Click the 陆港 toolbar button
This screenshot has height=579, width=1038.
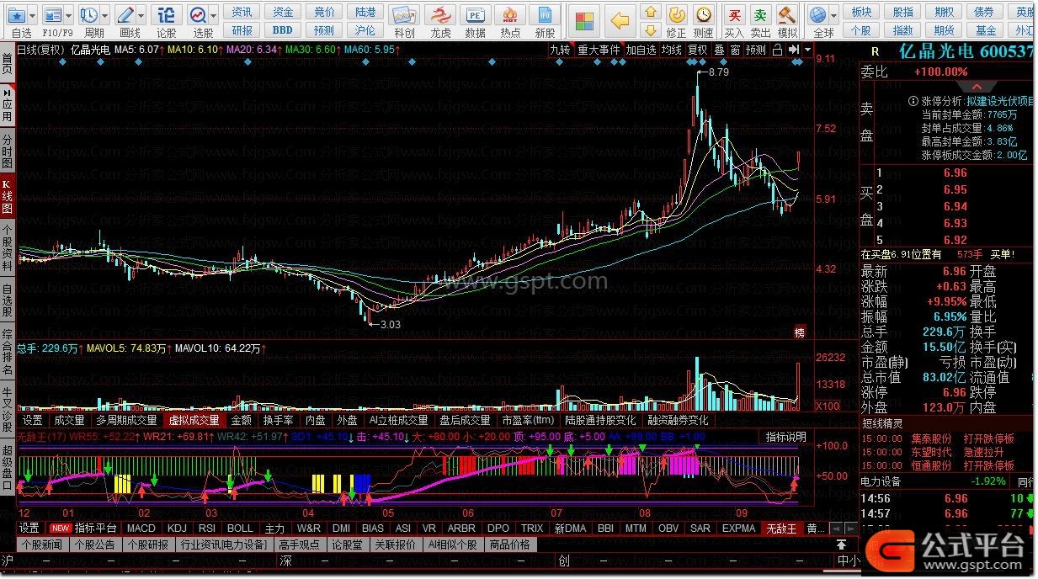365,12
